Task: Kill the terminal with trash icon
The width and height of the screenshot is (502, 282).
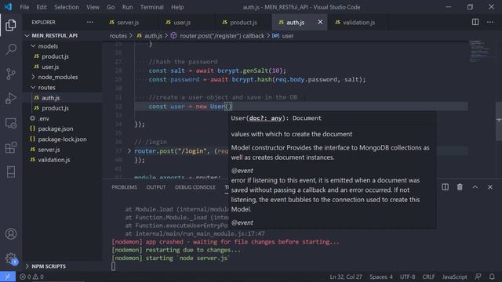Action: pos(460,187)
